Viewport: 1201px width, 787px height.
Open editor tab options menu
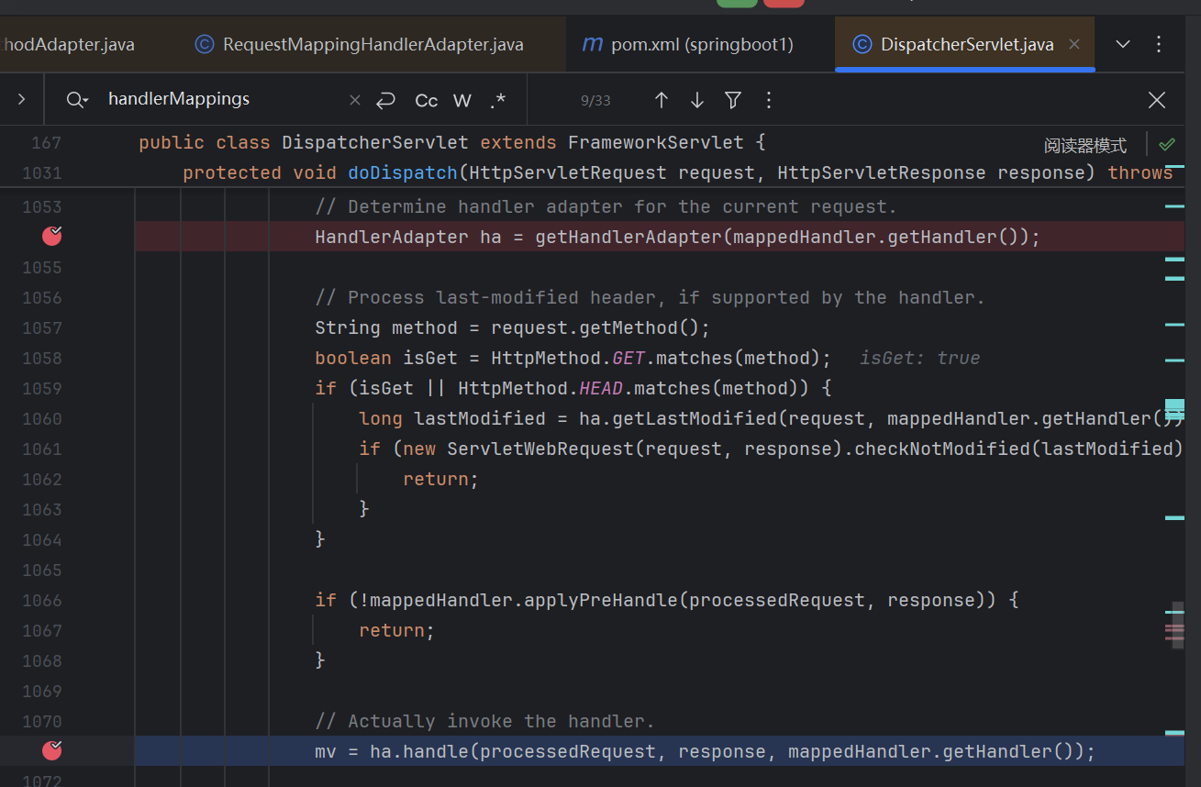(x=1159, y=44)
